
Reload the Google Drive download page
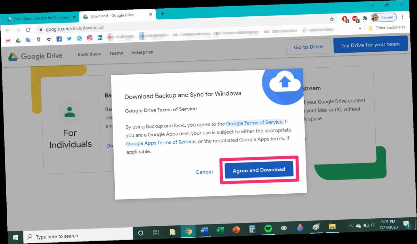tap(28, 30)
